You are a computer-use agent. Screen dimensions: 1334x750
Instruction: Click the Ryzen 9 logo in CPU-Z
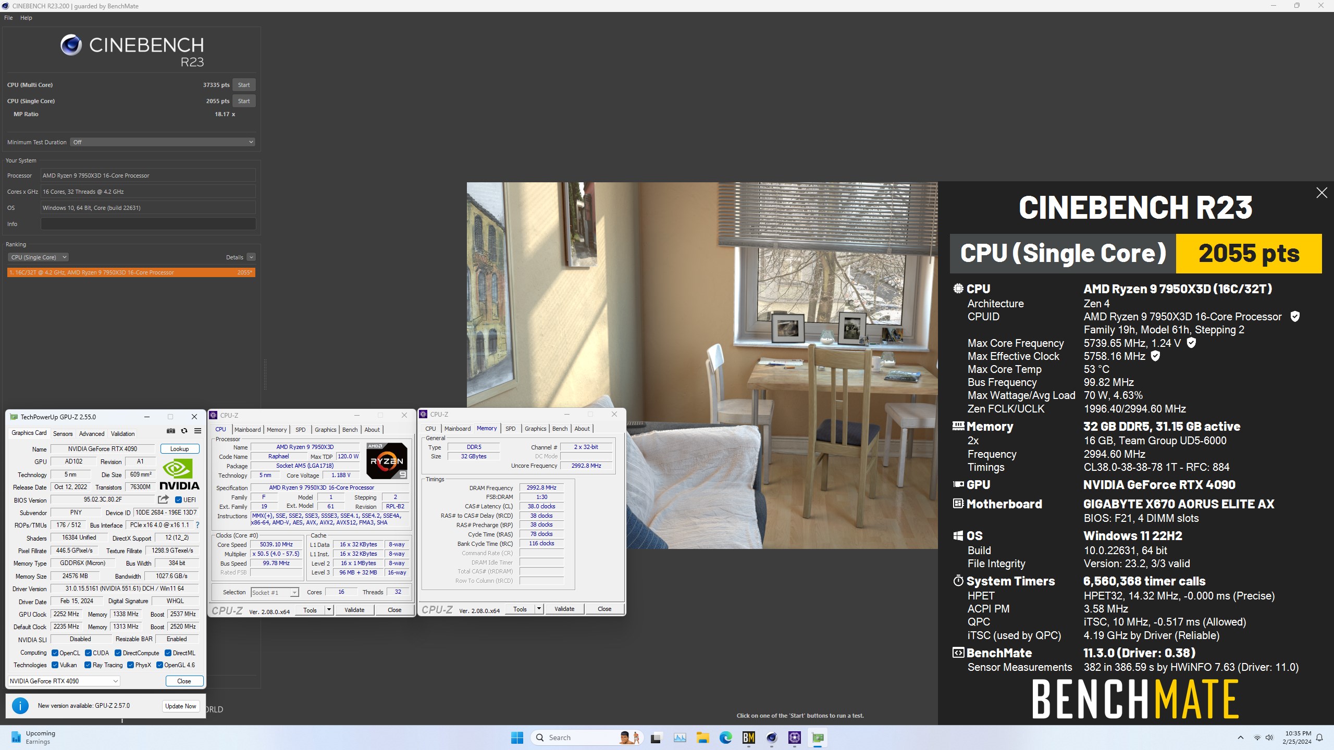pos(387,461)
